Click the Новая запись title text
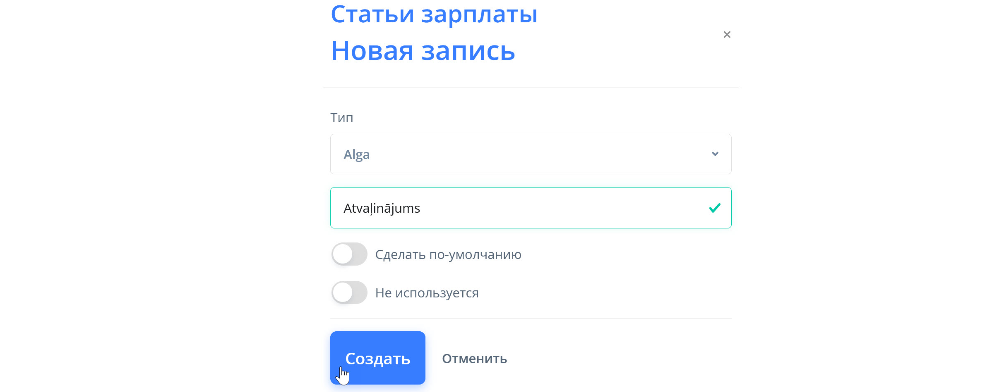 tap(423, 51)
